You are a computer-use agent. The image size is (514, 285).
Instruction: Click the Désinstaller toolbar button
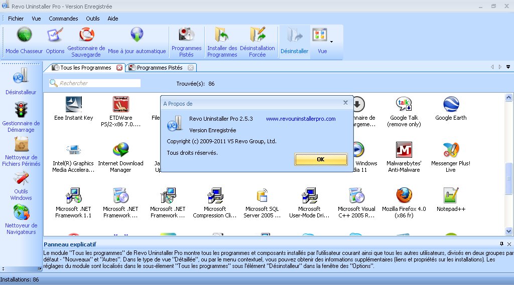(294, 41)
